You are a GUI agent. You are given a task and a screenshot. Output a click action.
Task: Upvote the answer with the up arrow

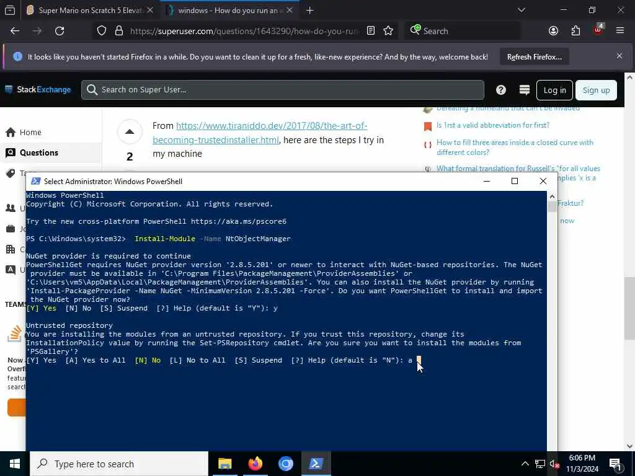pyautogui.click(x=130, y=131)
